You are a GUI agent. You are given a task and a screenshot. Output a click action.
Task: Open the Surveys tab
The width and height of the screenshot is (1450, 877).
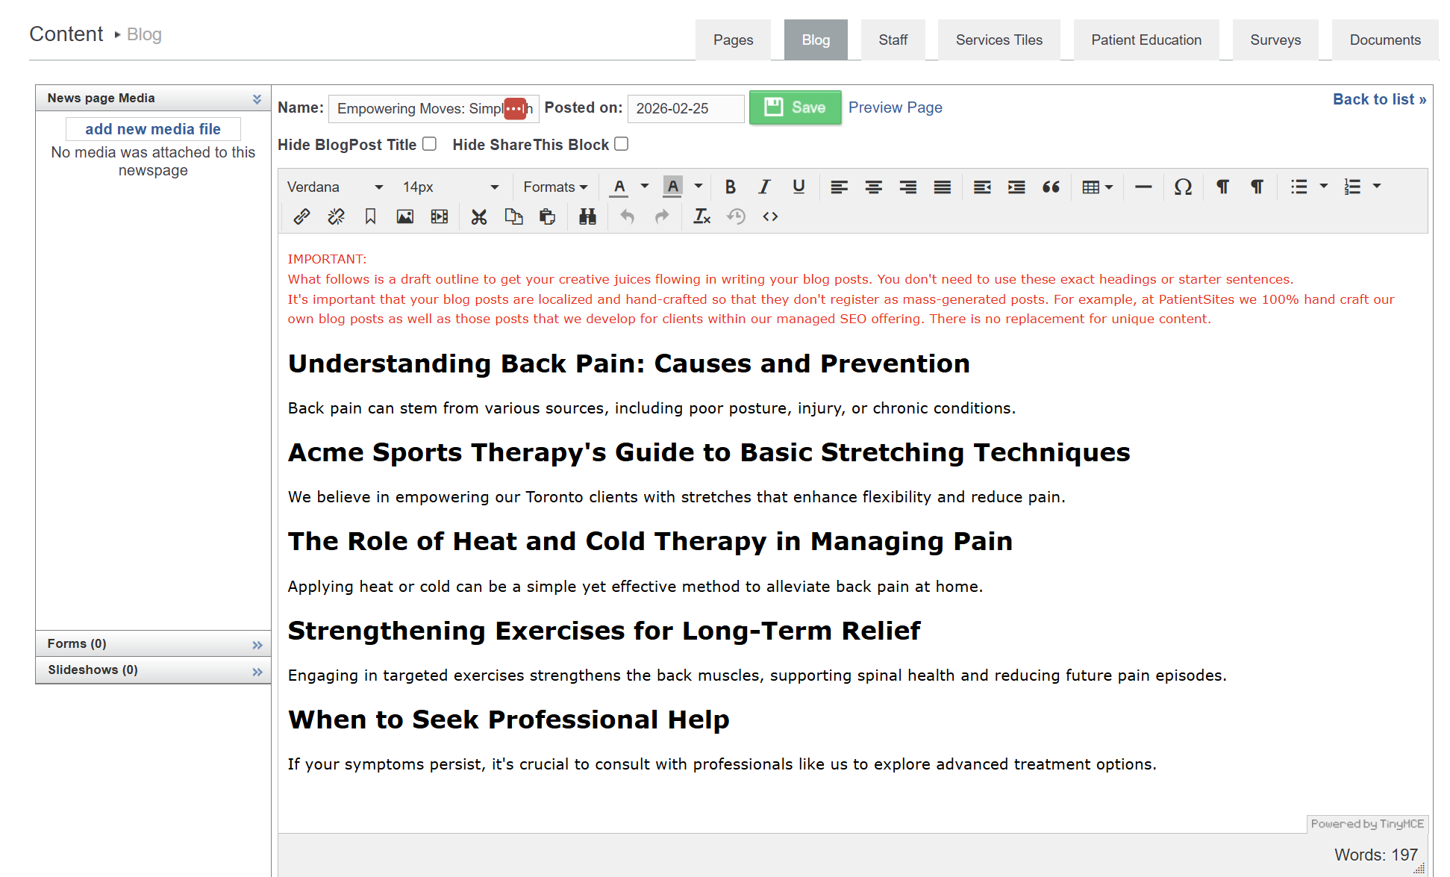coord(1275,40)
